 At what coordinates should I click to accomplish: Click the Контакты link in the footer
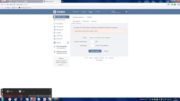click(102, 58)
